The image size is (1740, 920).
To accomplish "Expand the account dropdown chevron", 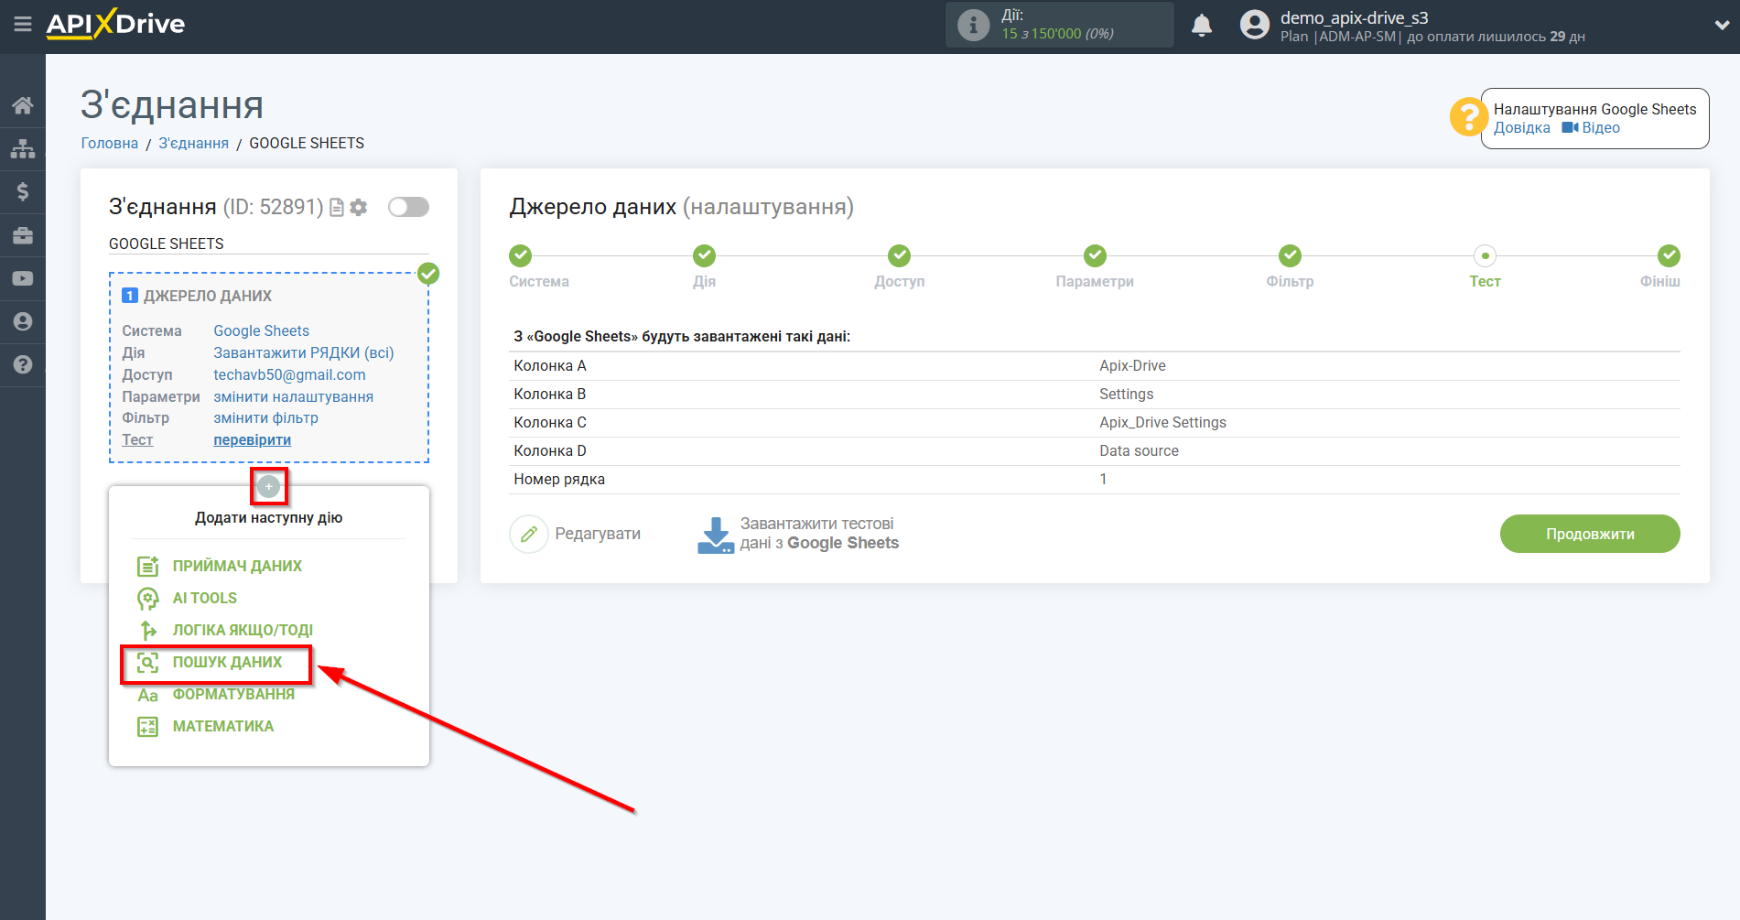I will click(x=1721, y=26).
